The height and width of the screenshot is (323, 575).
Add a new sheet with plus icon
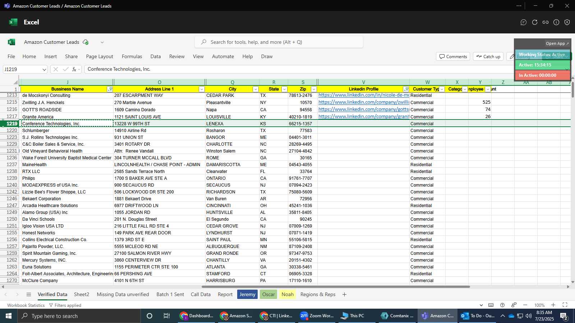pos(344,294)
